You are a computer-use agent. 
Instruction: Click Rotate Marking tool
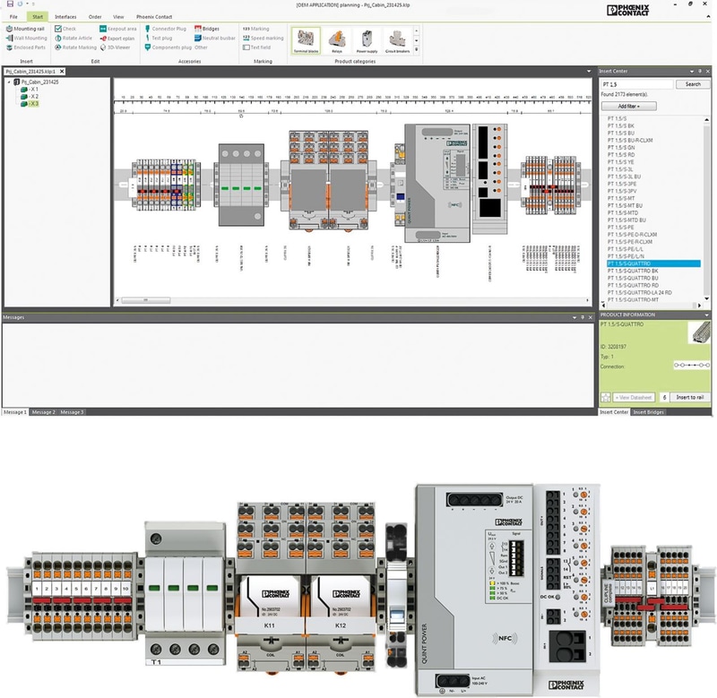[75, 47]
